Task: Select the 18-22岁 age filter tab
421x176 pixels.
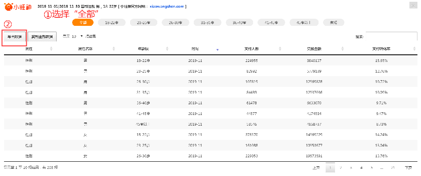Action: pos(112,23)
